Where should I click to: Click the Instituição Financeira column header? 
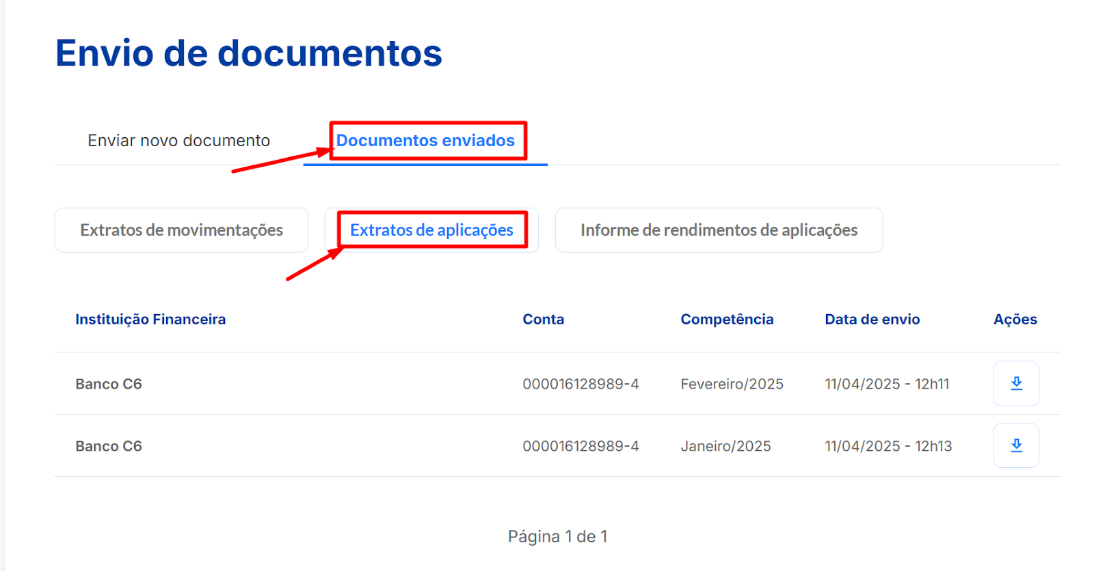point(150,319)
